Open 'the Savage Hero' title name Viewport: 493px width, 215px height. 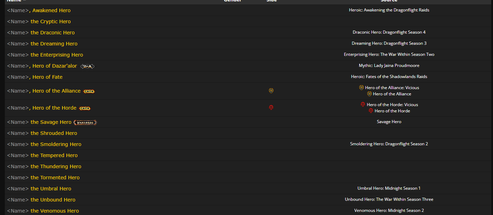pyautogui.click(x=51, y=122)
